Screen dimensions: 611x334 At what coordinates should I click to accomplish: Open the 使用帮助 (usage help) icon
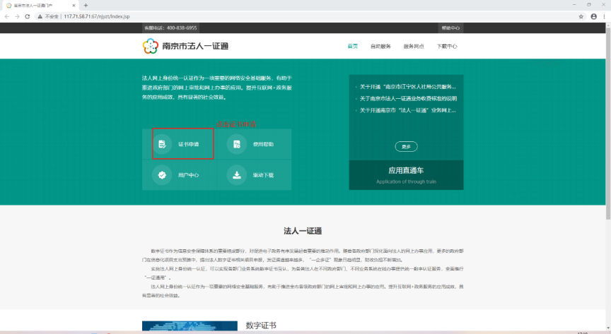[x=237, y=144]
